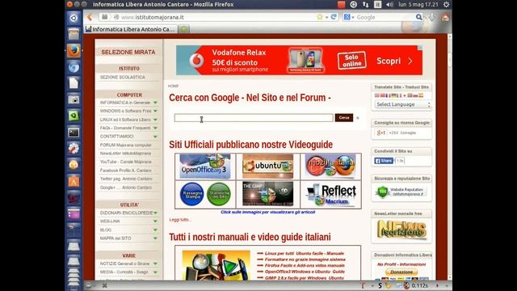This screenshot has height=291, width=517.
Task: Expand LINUX ed il Software Libero arrow
Action: [155, 120]
